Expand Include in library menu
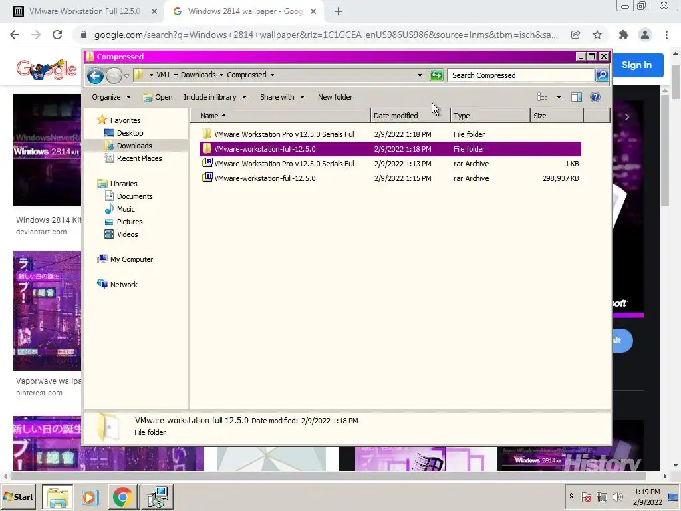 tap(215, 97)
